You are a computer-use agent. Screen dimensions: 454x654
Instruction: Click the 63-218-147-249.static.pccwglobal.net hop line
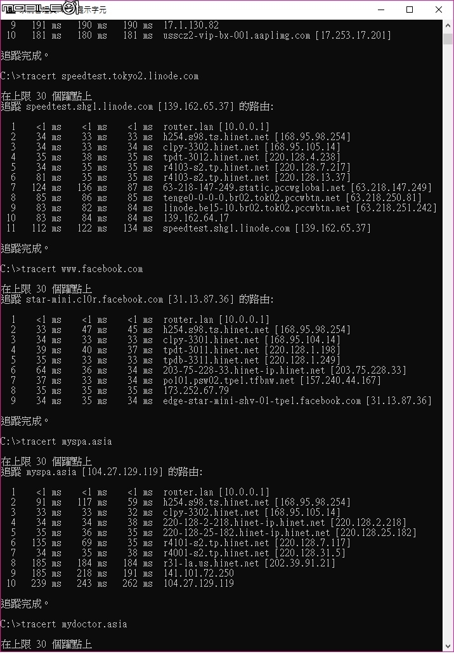(219, 188)
